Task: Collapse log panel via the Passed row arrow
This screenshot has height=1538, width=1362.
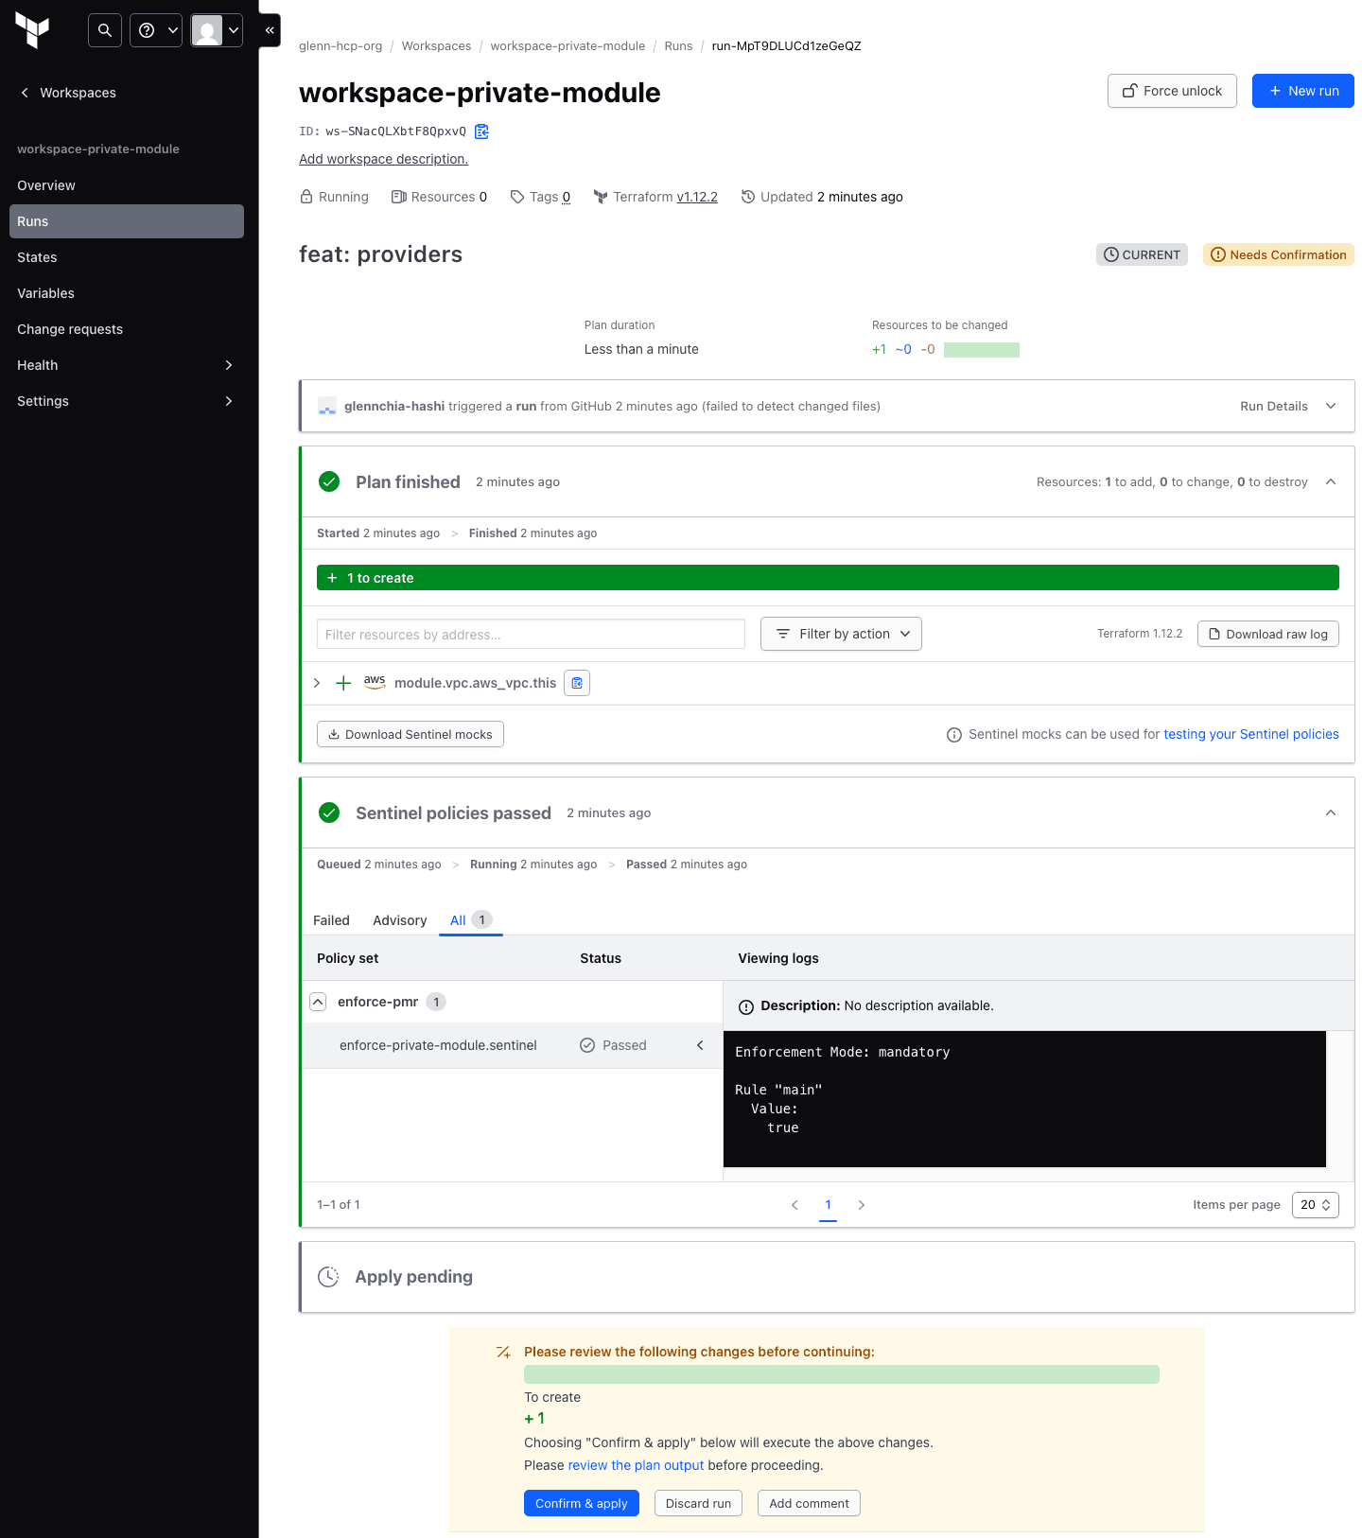Action: point(700,1045)
